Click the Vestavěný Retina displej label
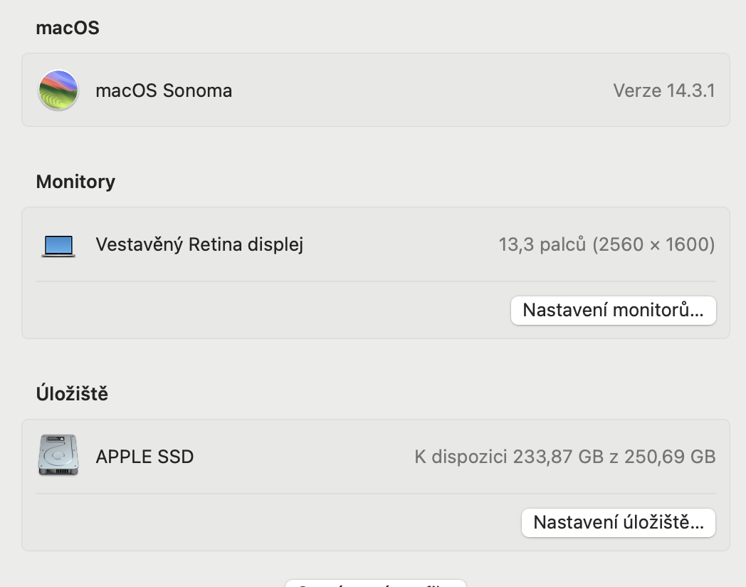The width and height of the screenshot is (746, 587). [199, 245]
